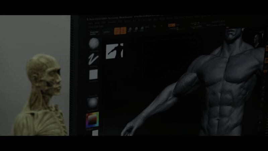268x151 pixels.
Task: Open the stroke type picker
Action: (93, 59)
